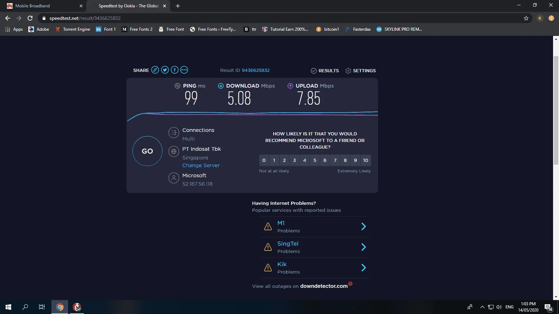559x314 pixels.
Task: Share result on Twitter
Action: coord(165,70)
